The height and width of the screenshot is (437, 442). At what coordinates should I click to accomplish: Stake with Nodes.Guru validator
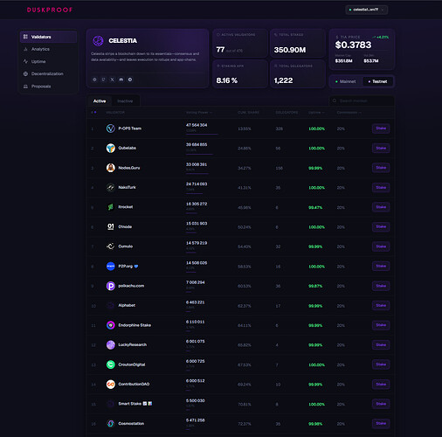381,168
